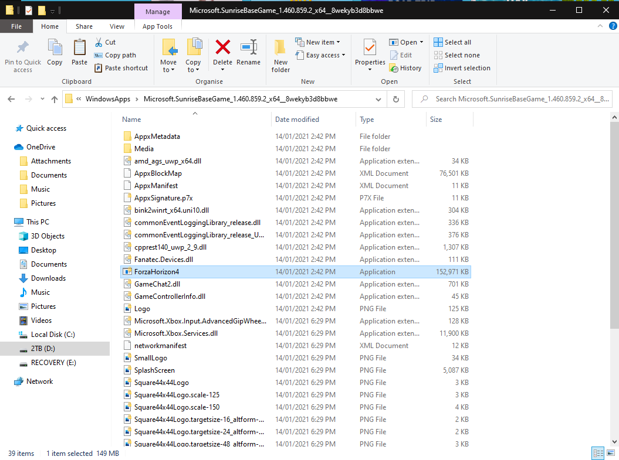Select Network in navigation pane
Image resolution: width=619 pixels, height=460 pixels.
click(39, 381)
